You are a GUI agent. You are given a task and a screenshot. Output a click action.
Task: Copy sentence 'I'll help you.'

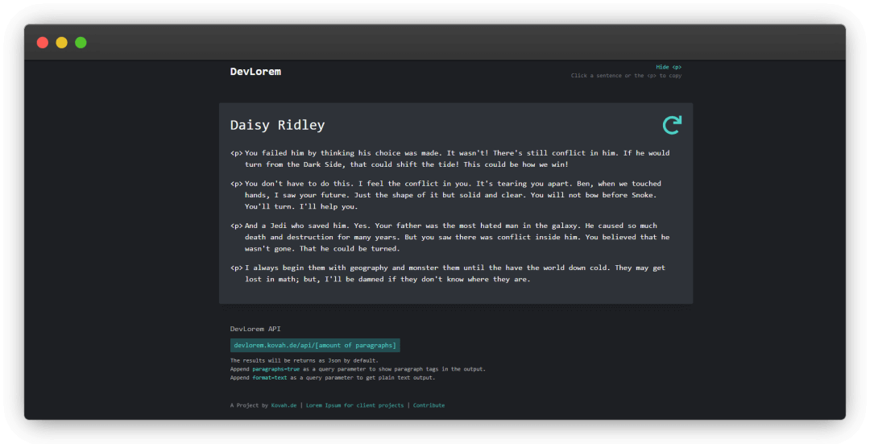tap(329, 206)
